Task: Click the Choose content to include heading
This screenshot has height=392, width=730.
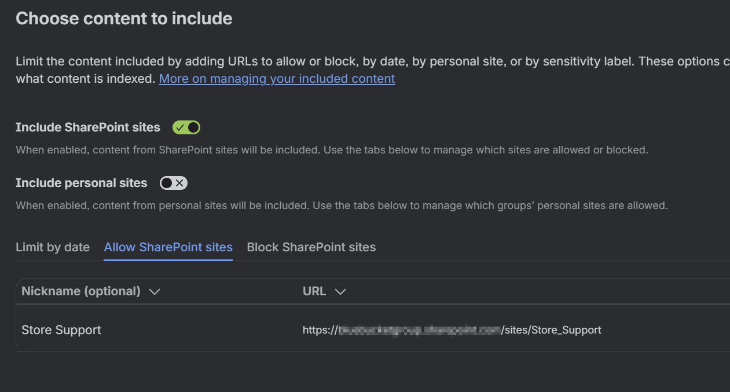Action: pos(124,19)
